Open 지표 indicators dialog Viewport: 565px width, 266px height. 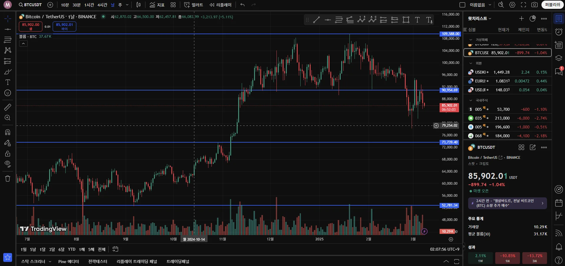[157, 5]
